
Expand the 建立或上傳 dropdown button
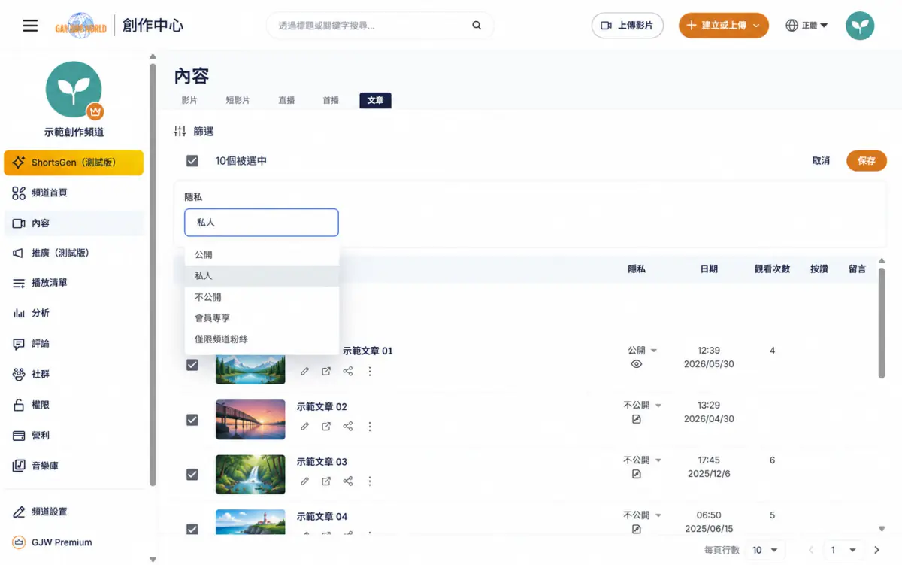tap(723, 26)
